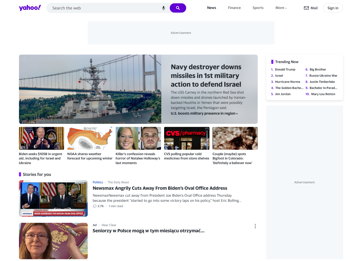The height and width of the screenshot is (261, 360).
Task: Open the Sports section
Action: click(x=258, y=8)
